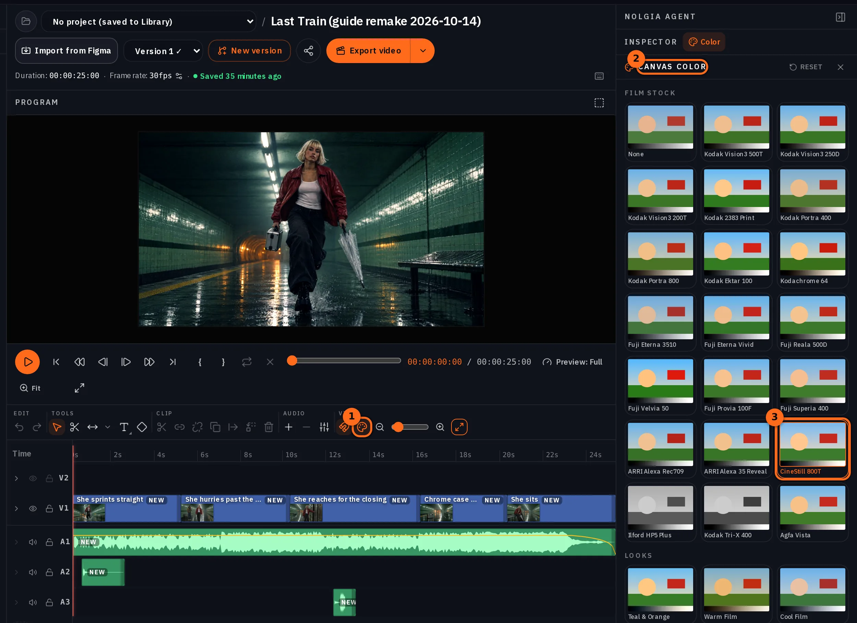Image resolution: width=857 pixels, height=623 pixels.
Task: Select the Teal & Orange look
Action: 660,594
